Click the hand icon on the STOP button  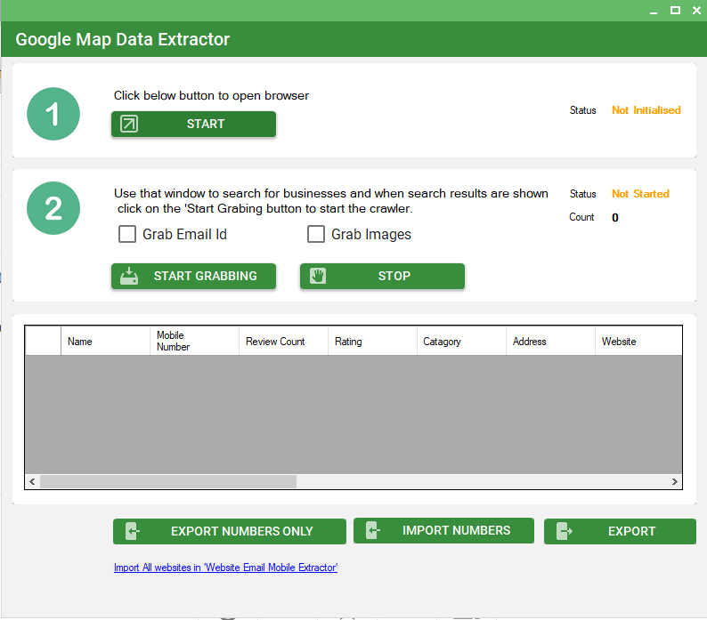[x=318, y=276]
